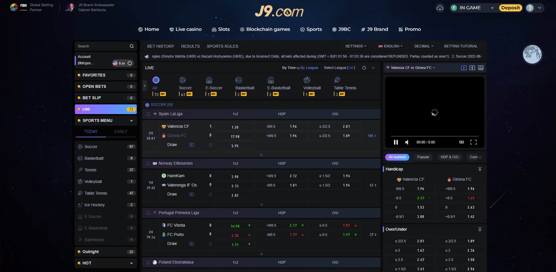Select Volleyball live sport icon
The height and width of the screenshot is (272, 556).
pyautogui.click(x=307, y=80)
